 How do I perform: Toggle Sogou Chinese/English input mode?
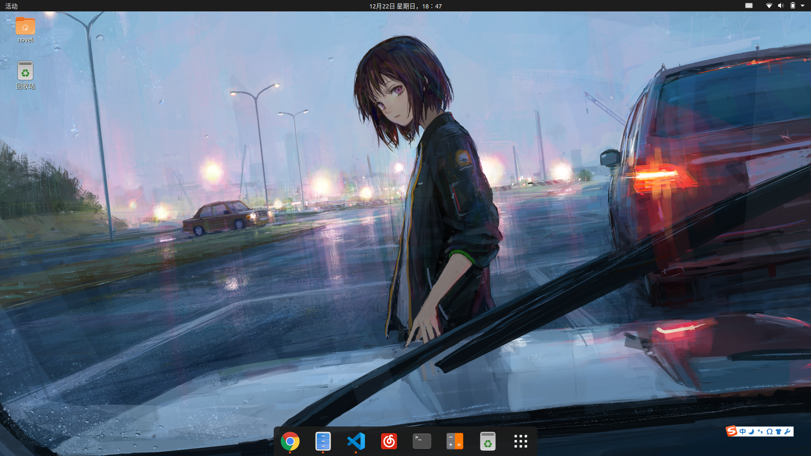click(x=743, y=432)
